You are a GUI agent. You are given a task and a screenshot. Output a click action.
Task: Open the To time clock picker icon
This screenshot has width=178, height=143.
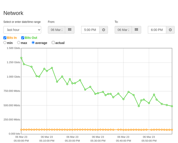click(170, 30)
